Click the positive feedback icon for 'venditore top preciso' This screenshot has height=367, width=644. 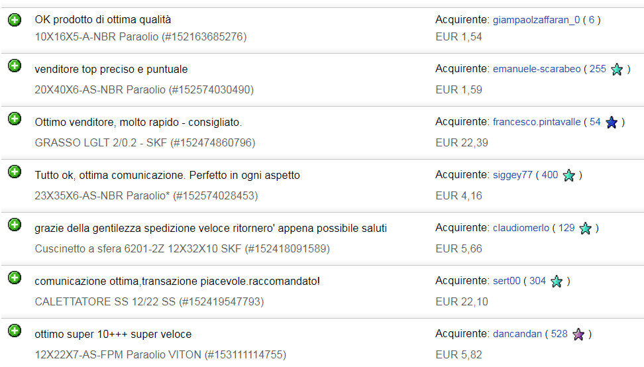tap(15, 66)
